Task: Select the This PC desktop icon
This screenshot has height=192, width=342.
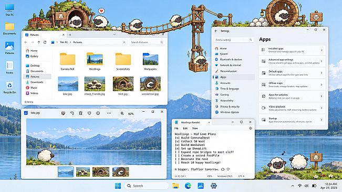Action: [x=9, y=10]
